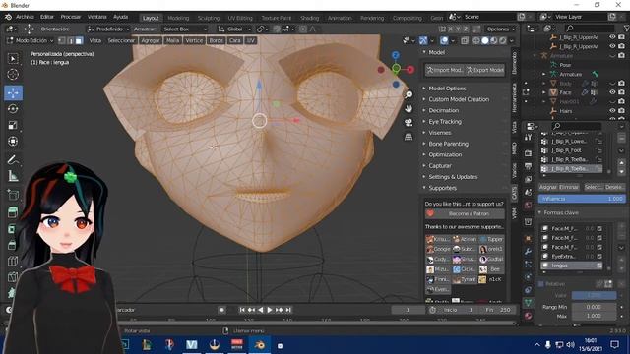Expand the Eye Tracking panel
Image resolution: width=630 pixels, height=354 pixels.
pos(445,121)
